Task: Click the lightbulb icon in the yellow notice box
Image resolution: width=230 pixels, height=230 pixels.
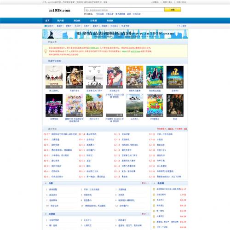Action: point(46,51)
